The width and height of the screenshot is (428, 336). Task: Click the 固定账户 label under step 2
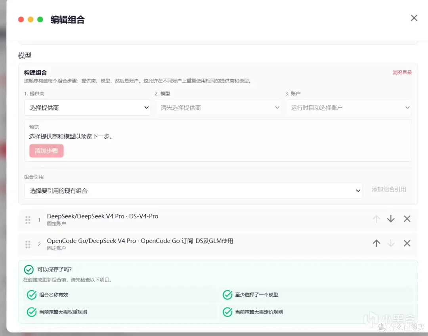[x=56, y=248]
